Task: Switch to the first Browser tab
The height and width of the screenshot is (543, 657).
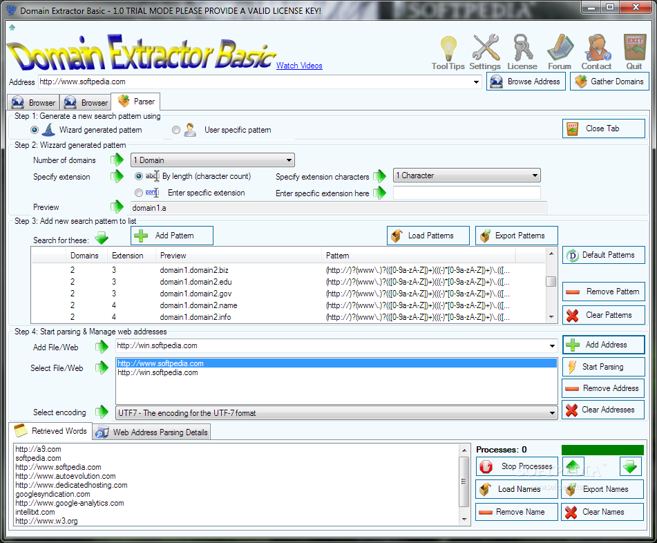Action: [x=34, y=103]
